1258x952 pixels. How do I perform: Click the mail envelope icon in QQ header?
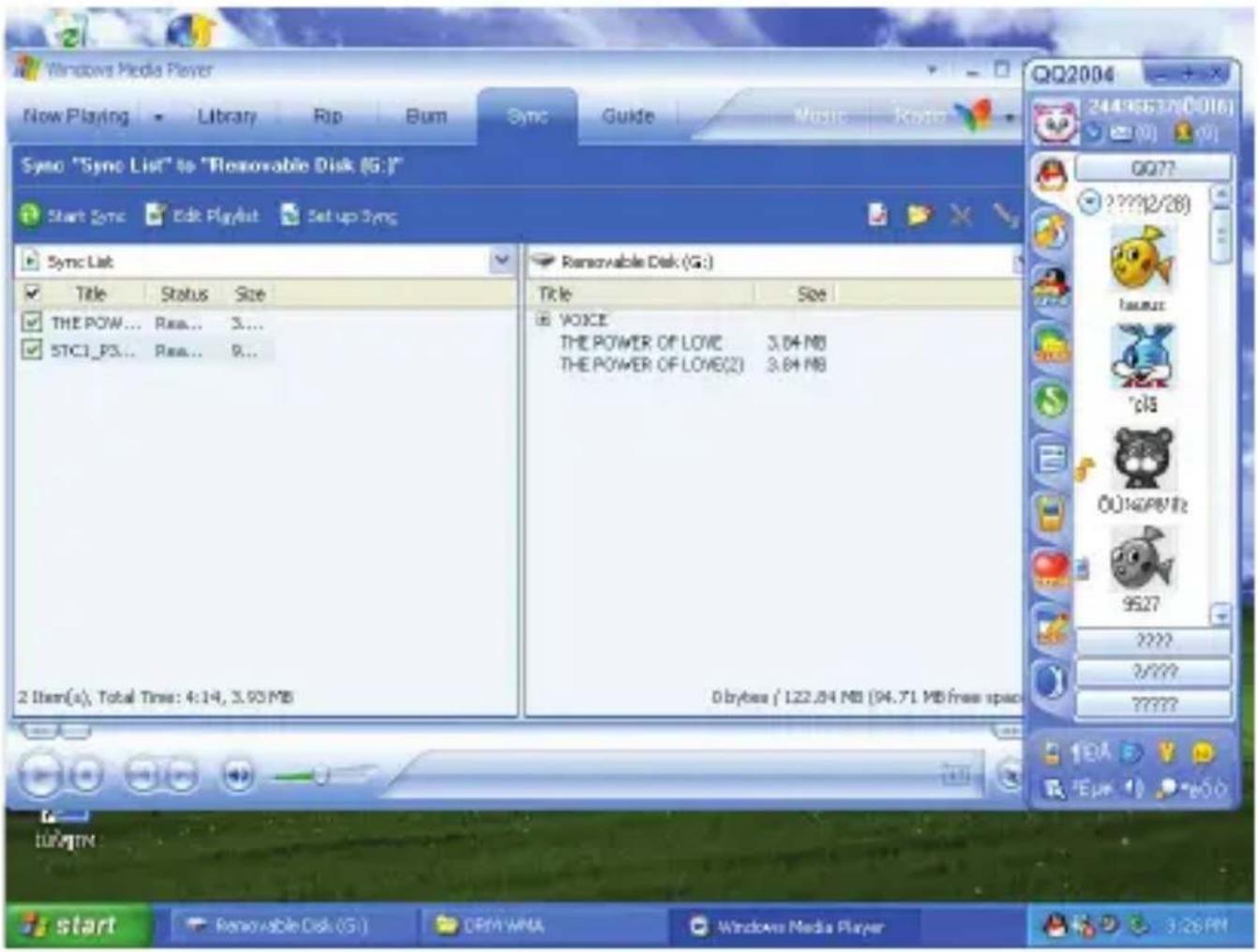click(x=1121, y=134)
